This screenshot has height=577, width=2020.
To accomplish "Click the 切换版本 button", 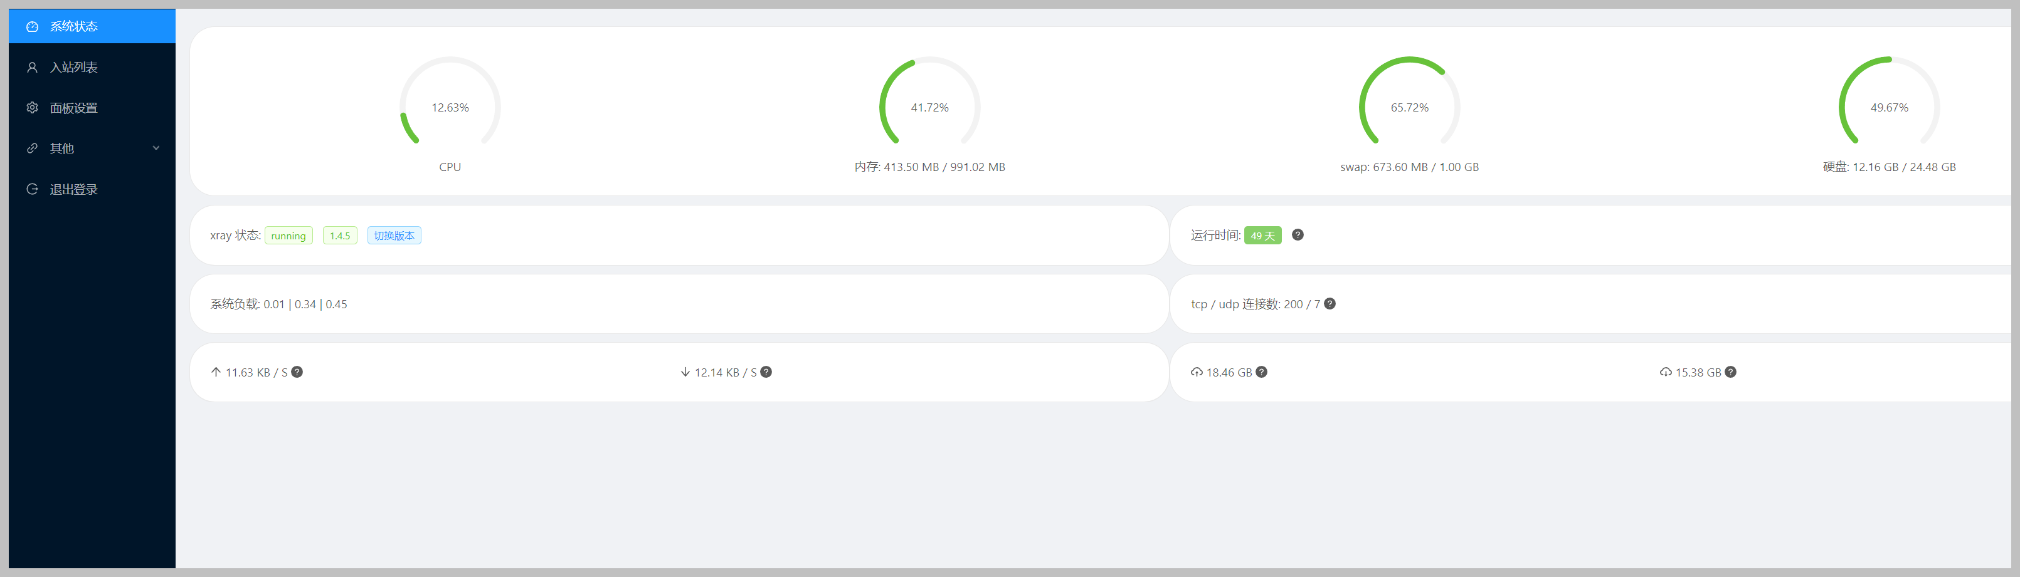I will [394, 236].
